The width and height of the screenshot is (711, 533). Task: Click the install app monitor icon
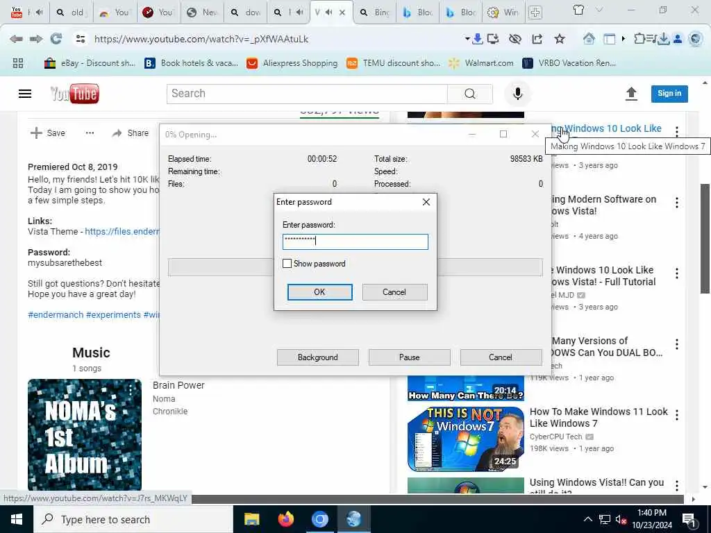pos(493,39)
